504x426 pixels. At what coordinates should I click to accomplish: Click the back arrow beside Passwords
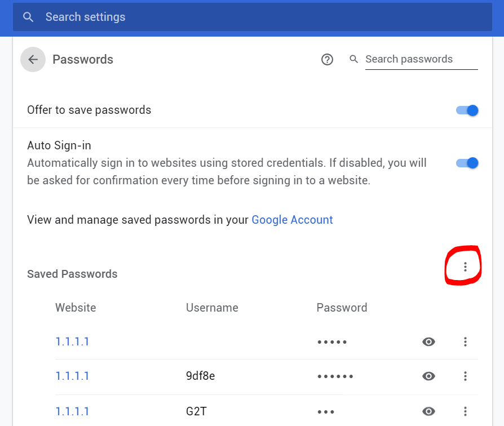coord(33,60)
